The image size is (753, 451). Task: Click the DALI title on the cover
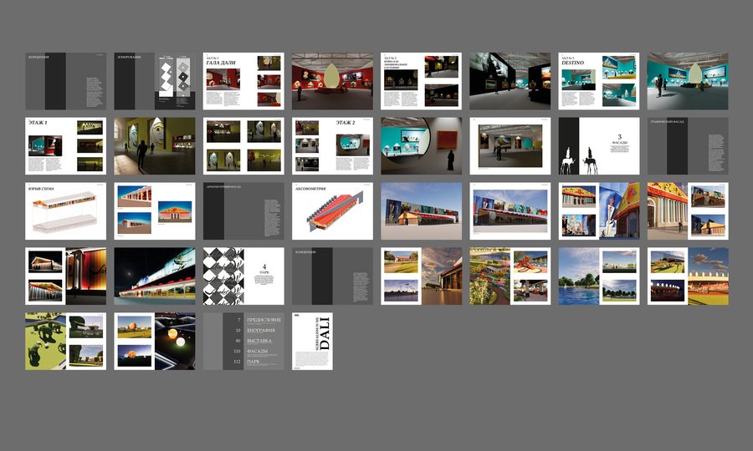pos(325,332)
